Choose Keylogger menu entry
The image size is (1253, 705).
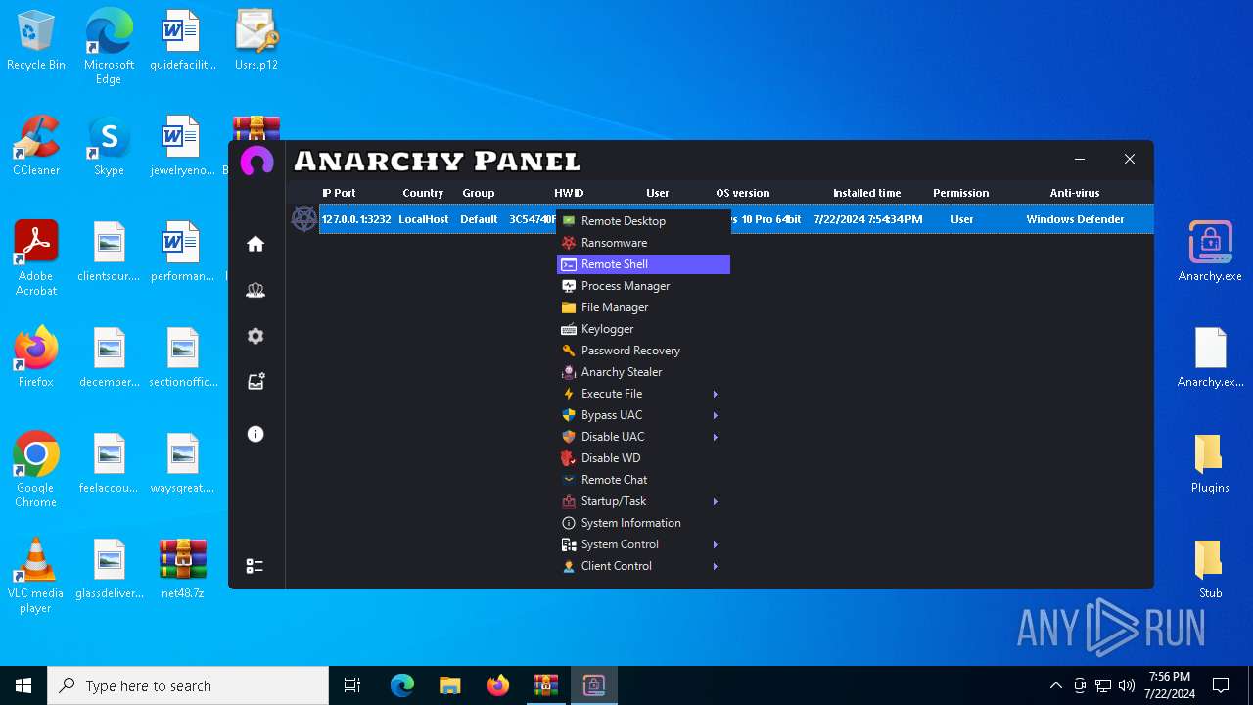(x=643, y=329)
